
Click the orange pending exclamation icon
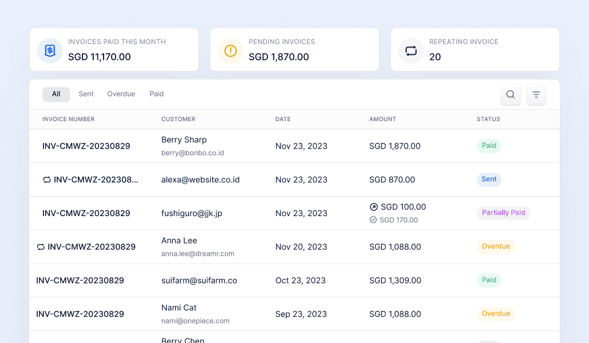point(230,50)
